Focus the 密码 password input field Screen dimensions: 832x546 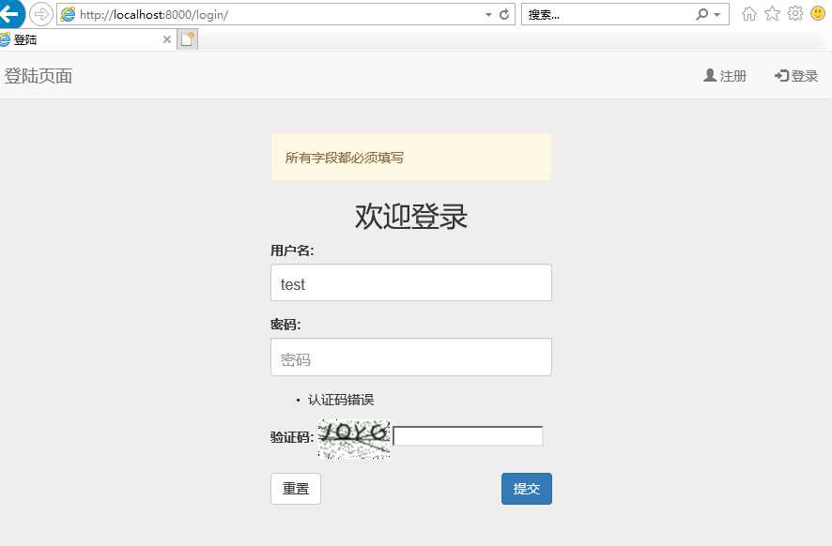click(410, 356)
